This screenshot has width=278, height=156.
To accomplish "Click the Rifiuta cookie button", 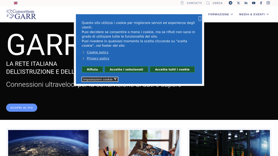I will coord(92,69).
